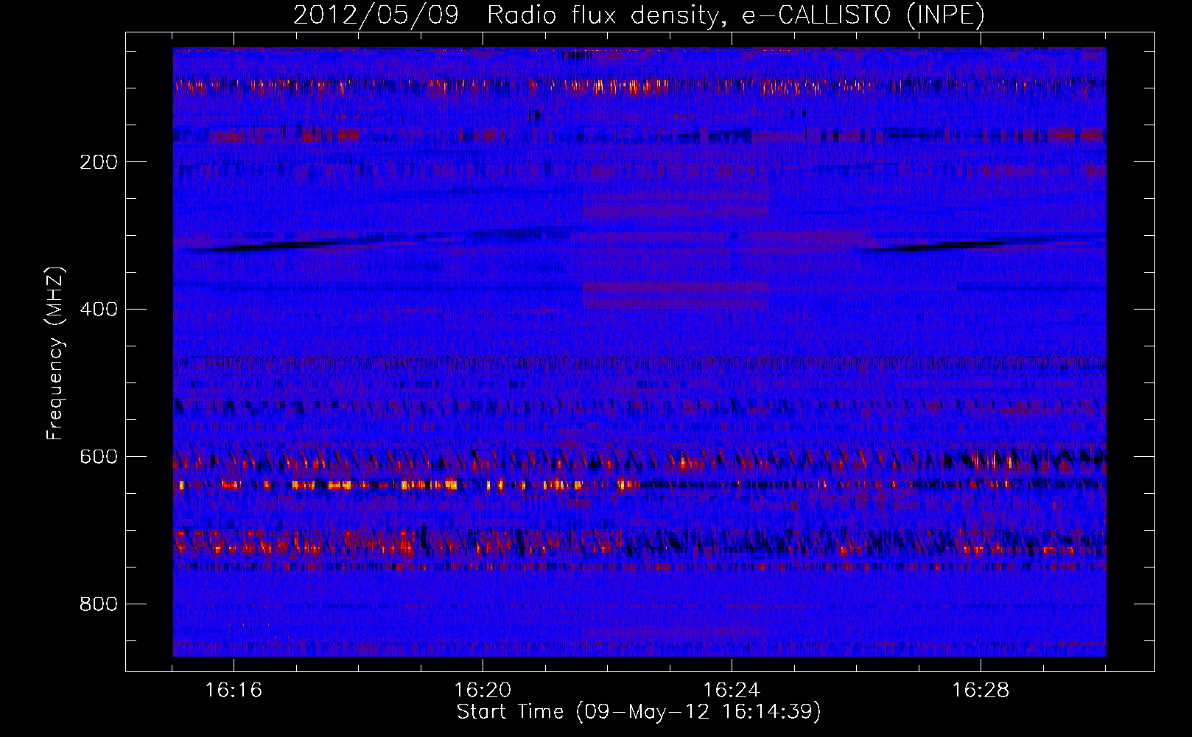The height and width of the screenshot is (737, 1192).
Task: Click the 600 frequency tick label
Action: coord(99,456)
